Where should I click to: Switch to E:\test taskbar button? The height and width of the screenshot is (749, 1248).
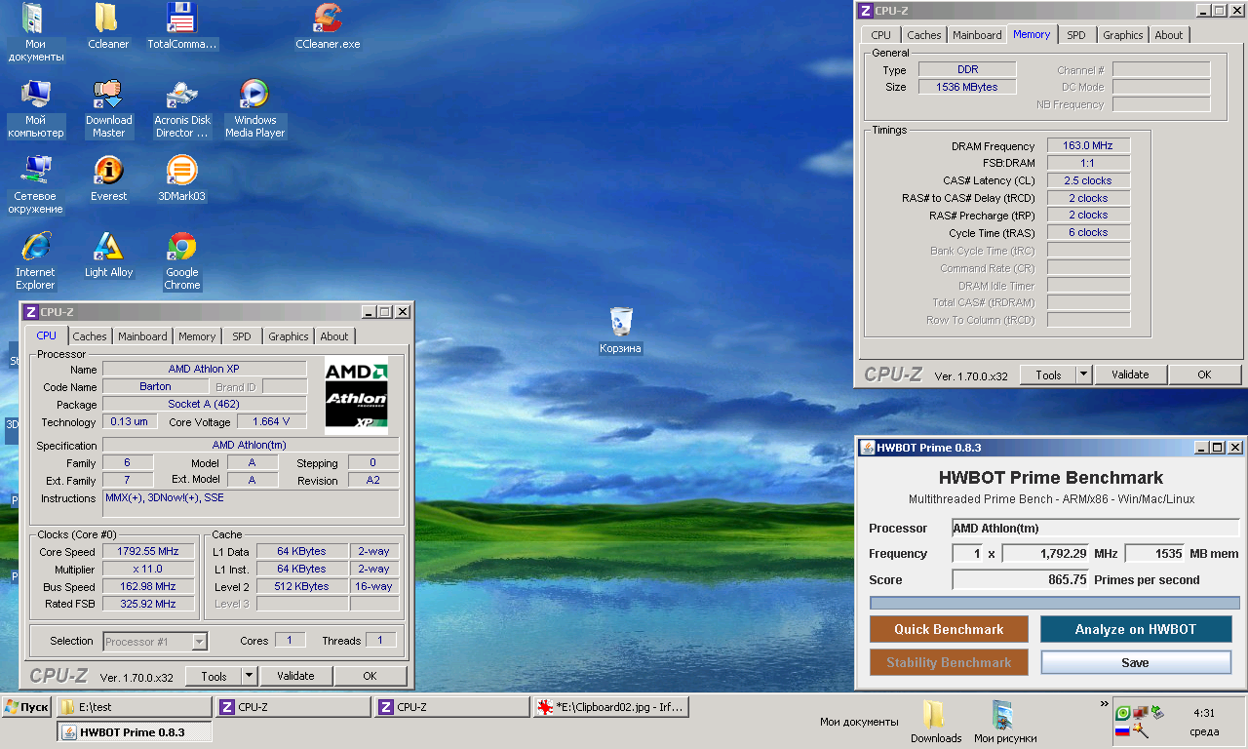[135, 707]
